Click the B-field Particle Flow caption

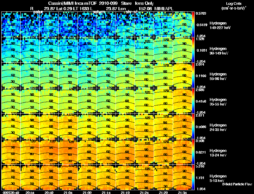coord(237,184)
